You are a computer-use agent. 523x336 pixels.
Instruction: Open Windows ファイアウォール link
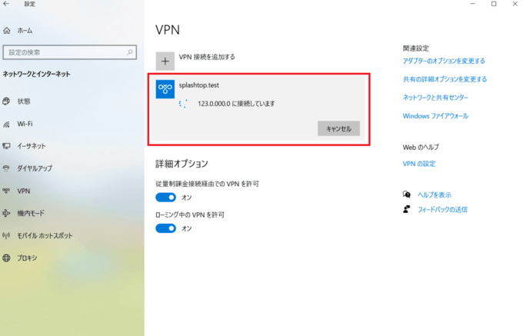[435, 116]
